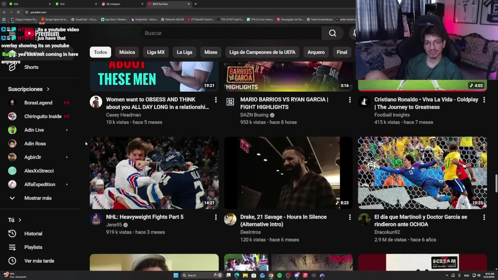Open Discord from the taskbar

[x=296, y=275]
